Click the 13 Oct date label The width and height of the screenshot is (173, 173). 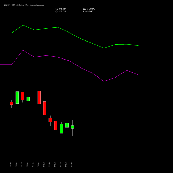(16, 165)
